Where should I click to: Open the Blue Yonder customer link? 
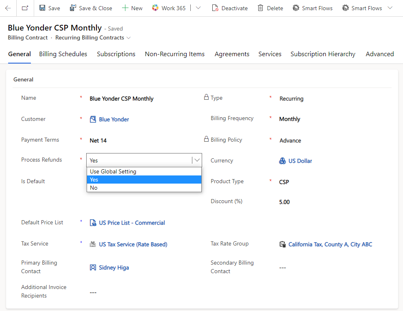point(114,119)
